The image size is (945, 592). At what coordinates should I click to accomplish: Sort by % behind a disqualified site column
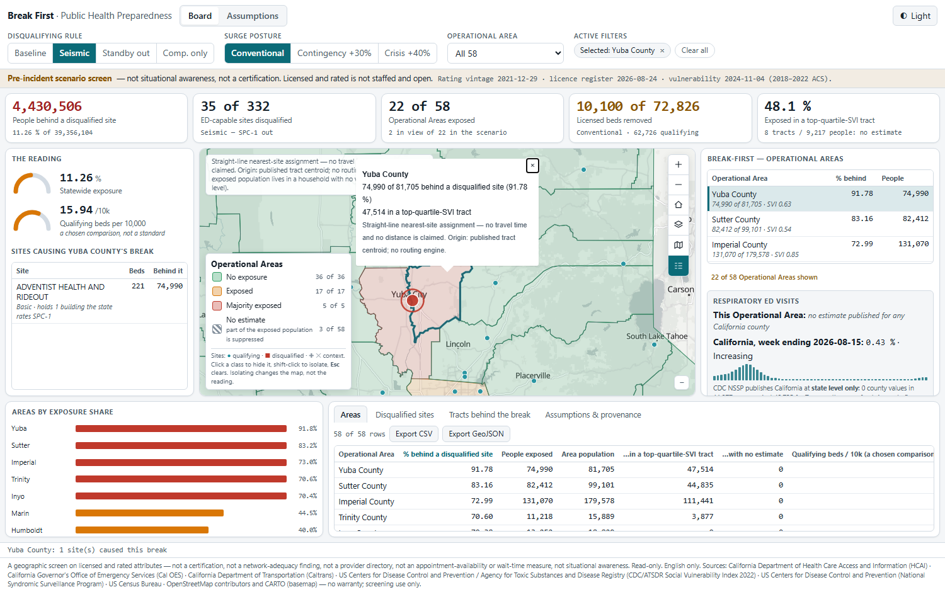click(x=448, y=454)
